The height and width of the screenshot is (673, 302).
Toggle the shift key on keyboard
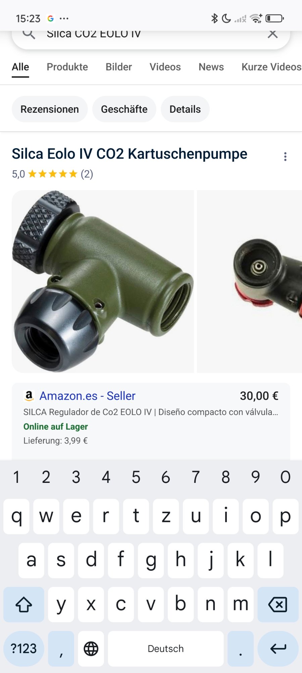tap(24, 604)
